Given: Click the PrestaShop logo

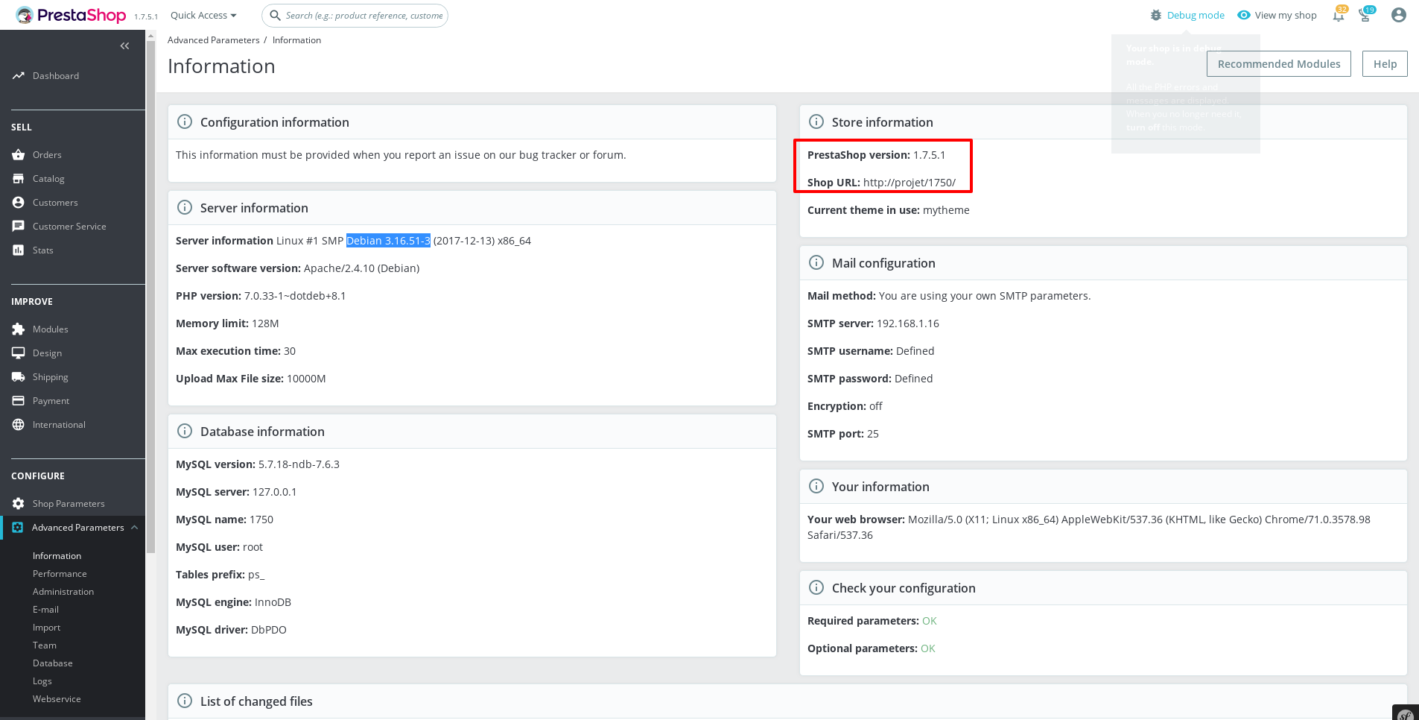Looking at the screenshot, I should click(71, 15).
